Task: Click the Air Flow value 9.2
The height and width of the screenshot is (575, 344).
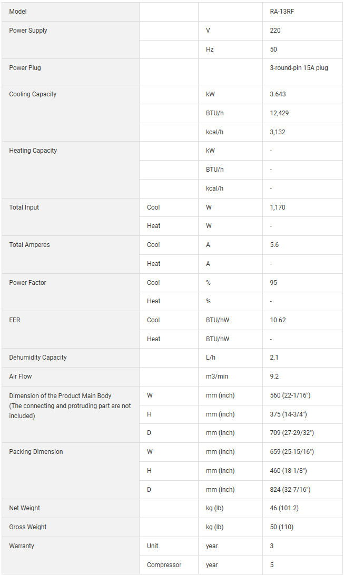Action: (274, 376)
